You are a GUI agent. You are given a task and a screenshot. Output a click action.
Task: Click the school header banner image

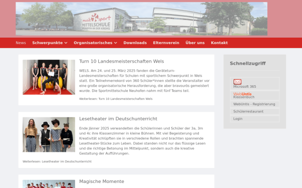[141, 19]
